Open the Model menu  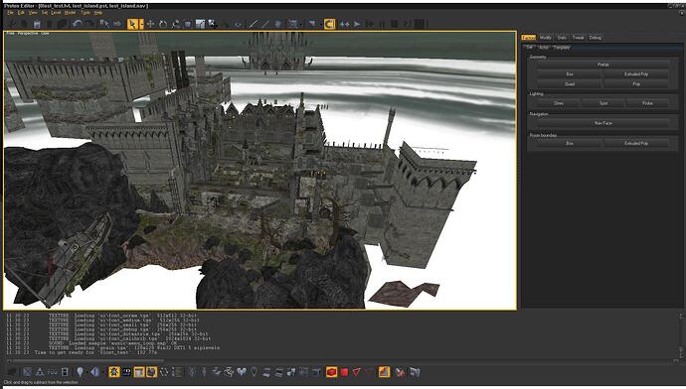point(70,13)
